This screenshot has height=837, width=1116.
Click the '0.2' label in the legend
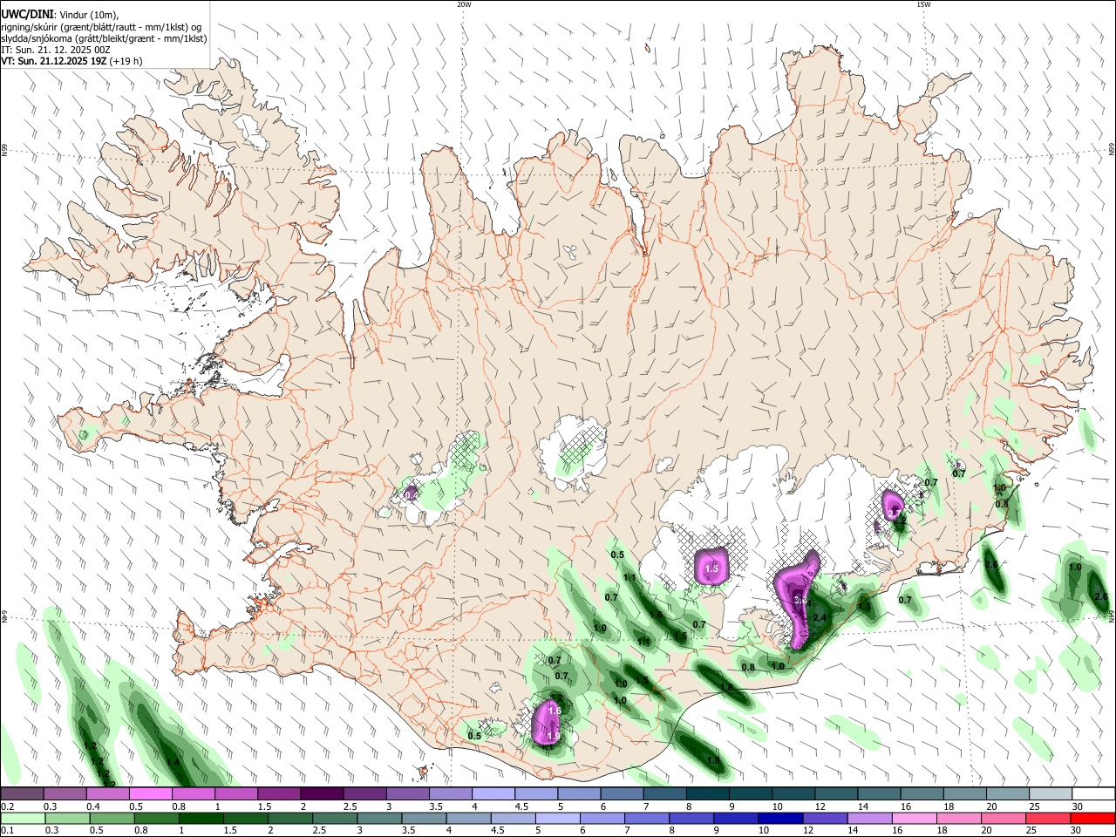(7, 806)
